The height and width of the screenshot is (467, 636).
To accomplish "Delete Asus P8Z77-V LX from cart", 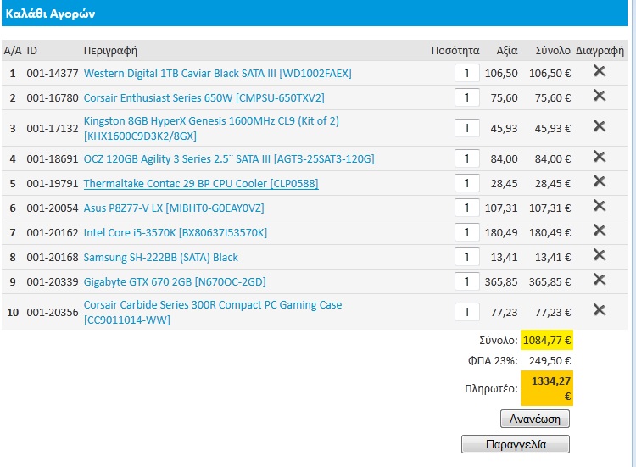I will (599, 206).
